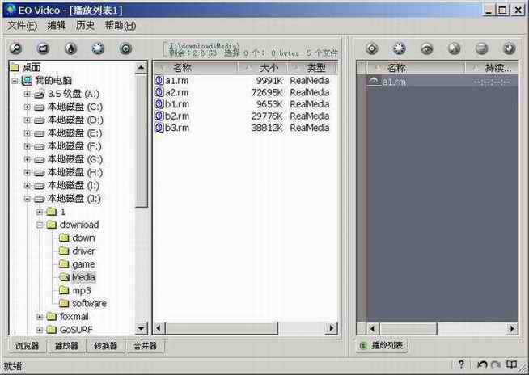Click the playlist horizontal scroll-right arrow
This screenshot has width=529, height=375.
tap(512, 328)
